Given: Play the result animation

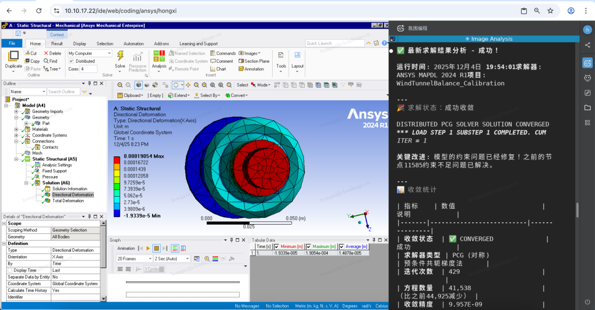Looking at the screenshot, I should tap(148, 248).
